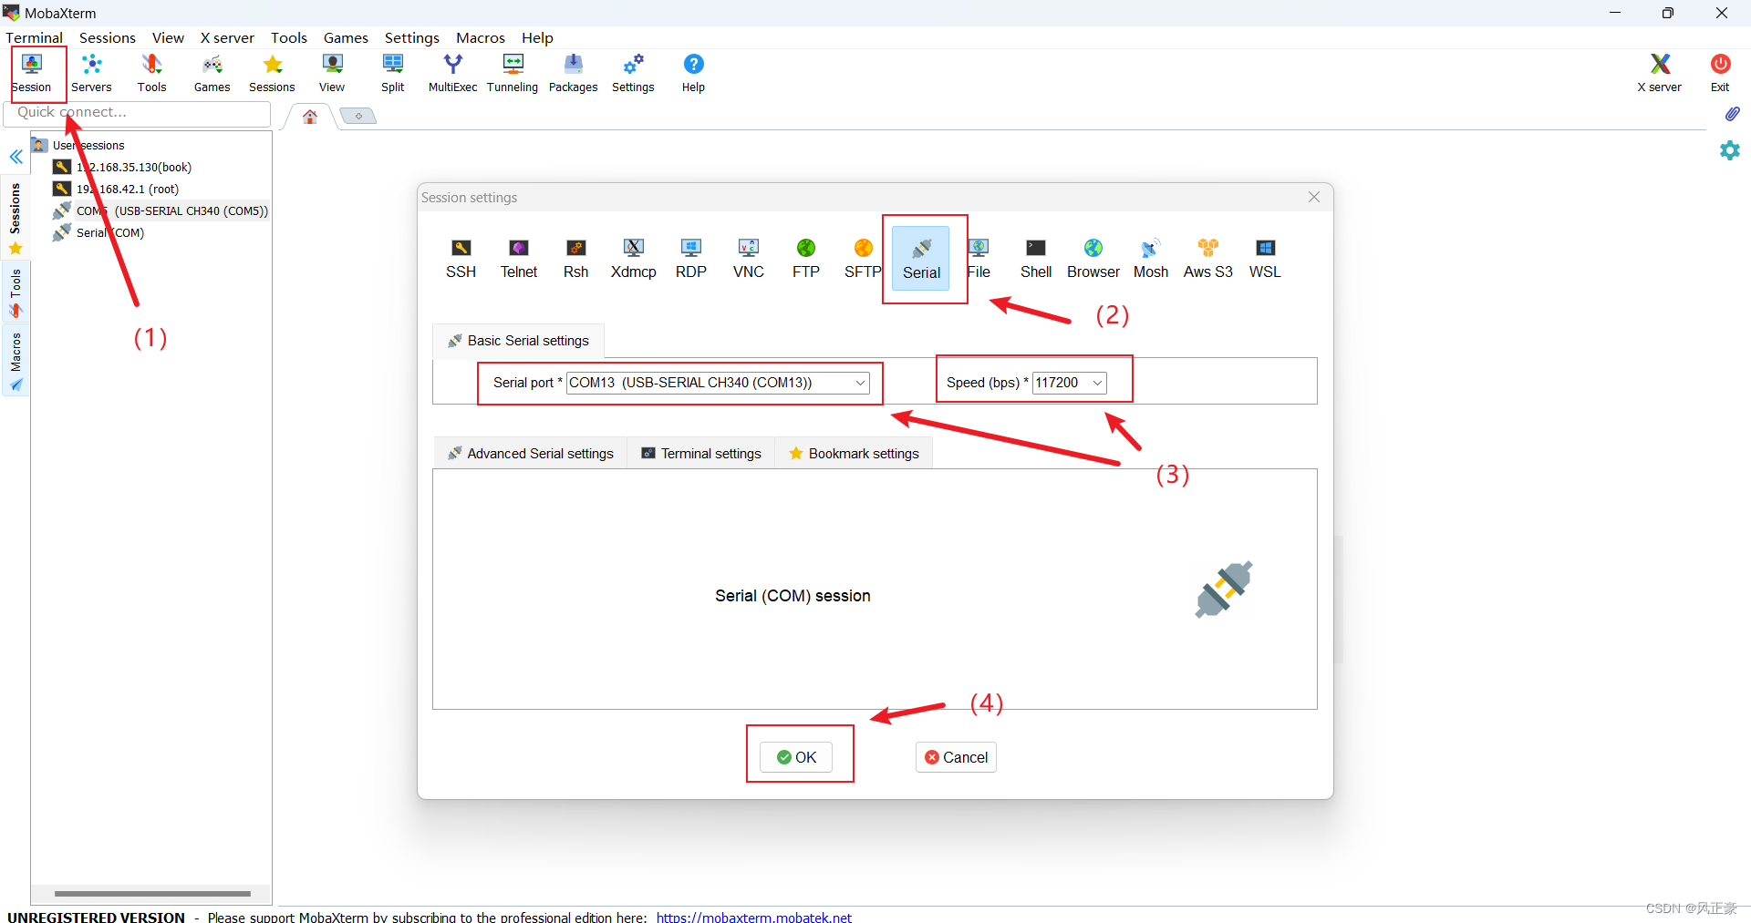Screen dimensions: 1751x923
Task: Click the X server icon
Action: (x=1660, y=73)
